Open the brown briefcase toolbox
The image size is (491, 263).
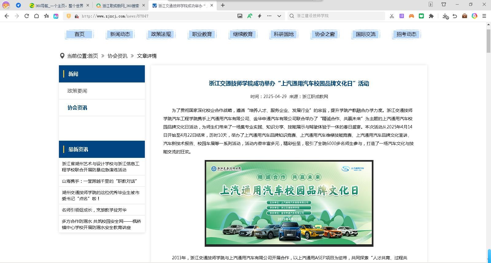(465, 16)
